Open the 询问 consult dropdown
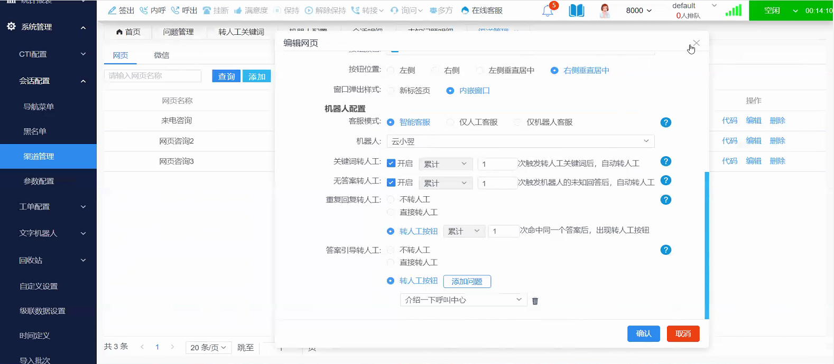 coord(406,11)
